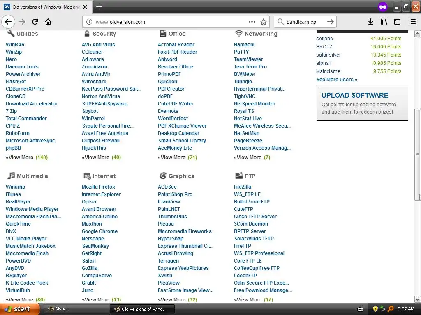The height and width of the screenshot is (315, 421).
Task: Click the Internet category icon
Action: tap(87, 176)
